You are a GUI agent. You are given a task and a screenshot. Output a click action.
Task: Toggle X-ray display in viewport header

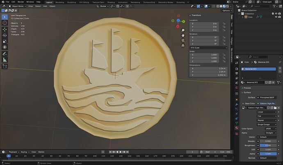click(x=214, y=6)
